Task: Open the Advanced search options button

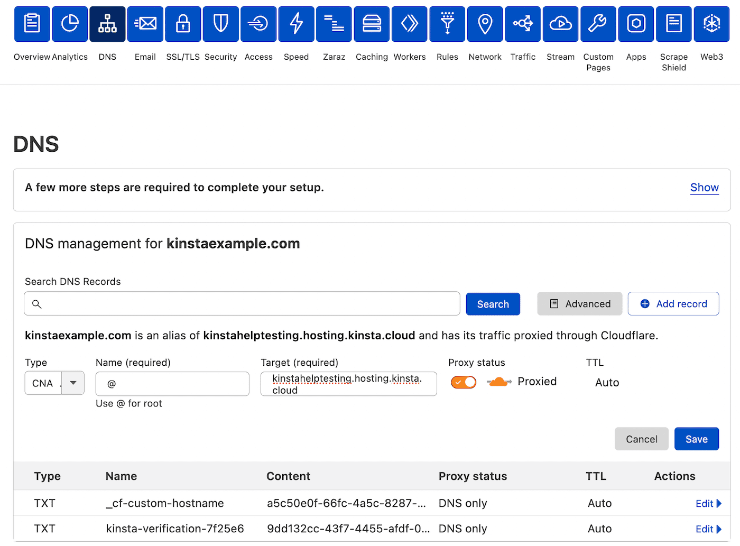Action: 580,304
